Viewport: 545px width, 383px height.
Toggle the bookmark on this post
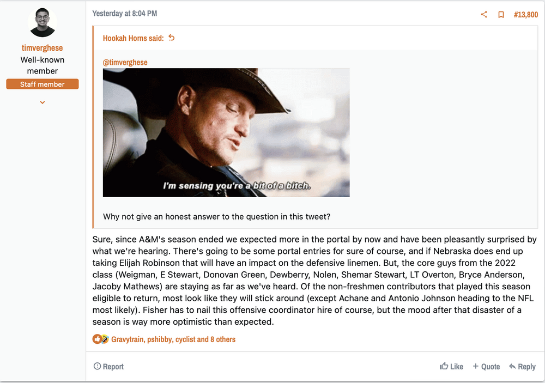501,15
